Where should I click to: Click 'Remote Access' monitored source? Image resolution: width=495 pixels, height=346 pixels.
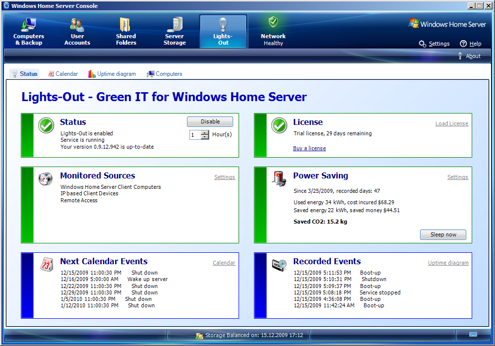pos(79,200)
